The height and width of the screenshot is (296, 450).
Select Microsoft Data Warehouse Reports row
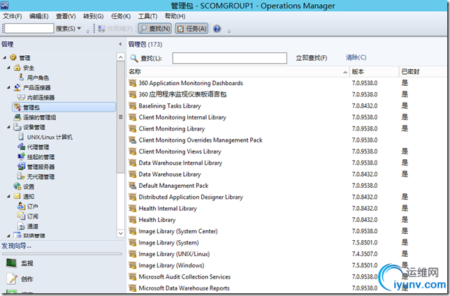(x=286, y=288)
